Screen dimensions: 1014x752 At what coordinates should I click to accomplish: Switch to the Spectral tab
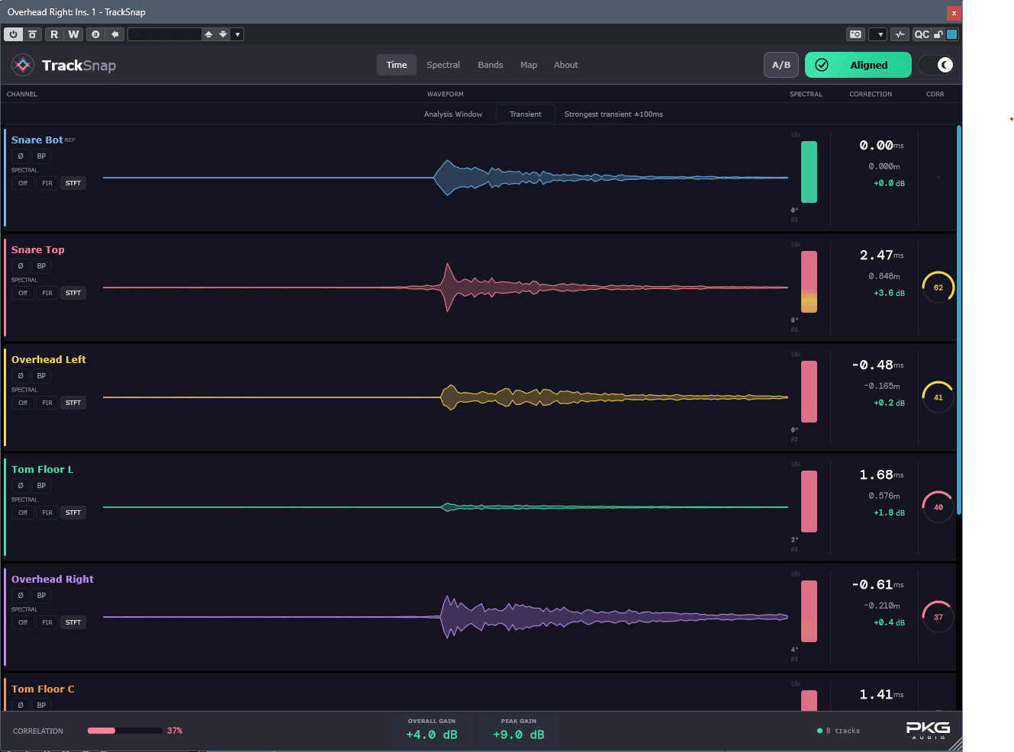pos(443,65)
